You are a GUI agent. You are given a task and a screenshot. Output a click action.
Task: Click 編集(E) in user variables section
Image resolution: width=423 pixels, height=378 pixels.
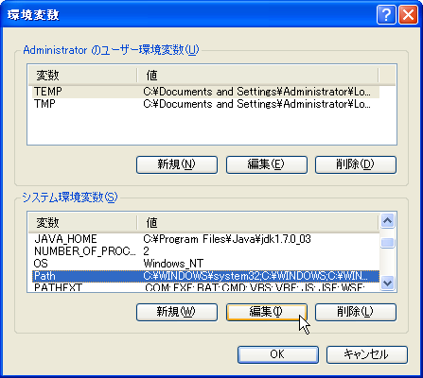tap(267, 164)
